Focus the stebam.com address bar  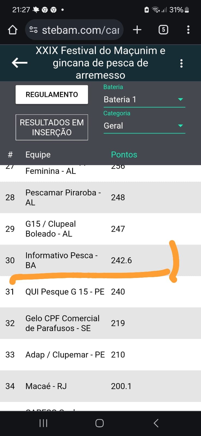pos(74,30)
